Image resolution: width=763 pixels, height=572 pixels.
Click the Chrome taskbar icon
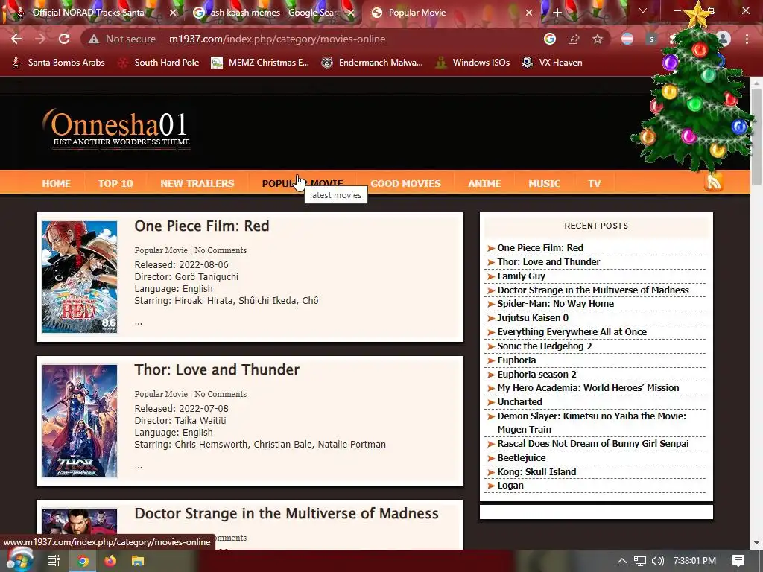(83, 561)
